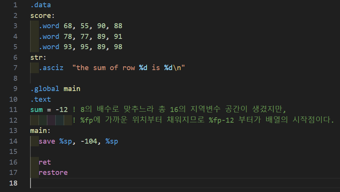Click the .word directive on line 5
The height and width of the screenshot is (192, 340).
49,47
